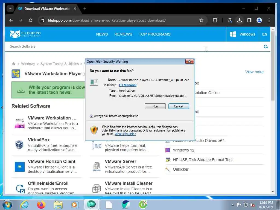The width and height of the screenshot is (280, 210).
Task: Open the OfflineInsiderEnroll entry
Action: [x=48, y=183]
